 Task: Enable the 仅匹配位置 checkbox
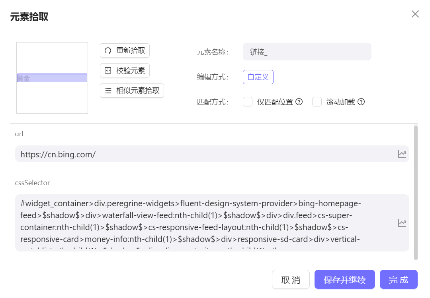pos(248,102)
